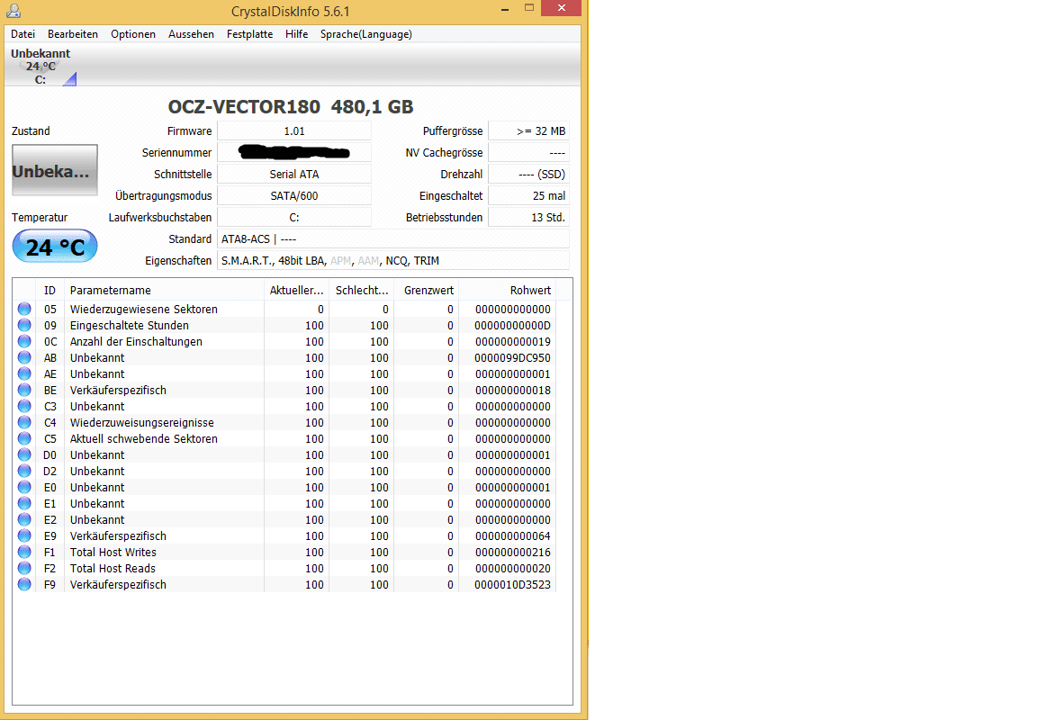Select the Total Host Writes row text
The image size is (1037, 720).
[113, 553]
